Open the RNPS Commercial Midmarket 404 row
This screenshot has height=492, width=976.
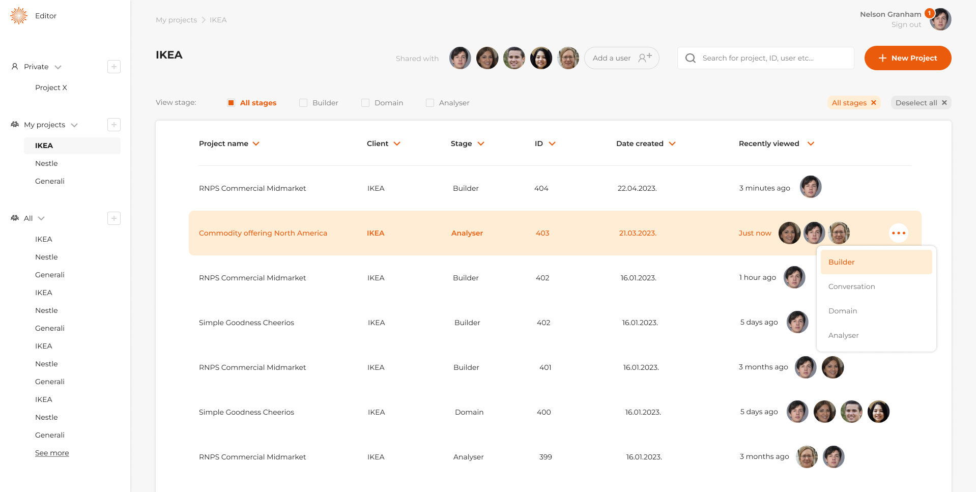[555, 188]
